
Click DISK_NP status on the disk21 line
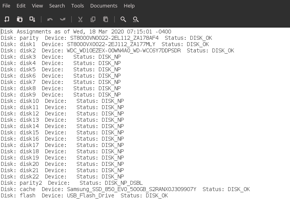113,170
